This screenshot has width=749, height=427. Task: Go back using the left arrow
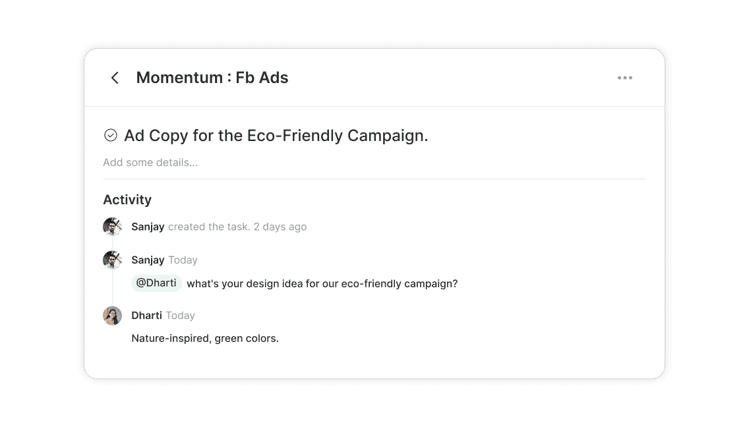[x=115, y=78]
